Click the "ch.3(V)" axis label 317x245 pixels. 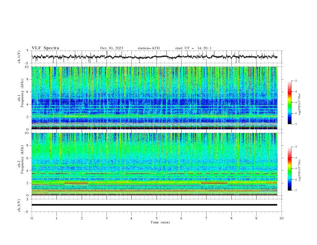19,205
